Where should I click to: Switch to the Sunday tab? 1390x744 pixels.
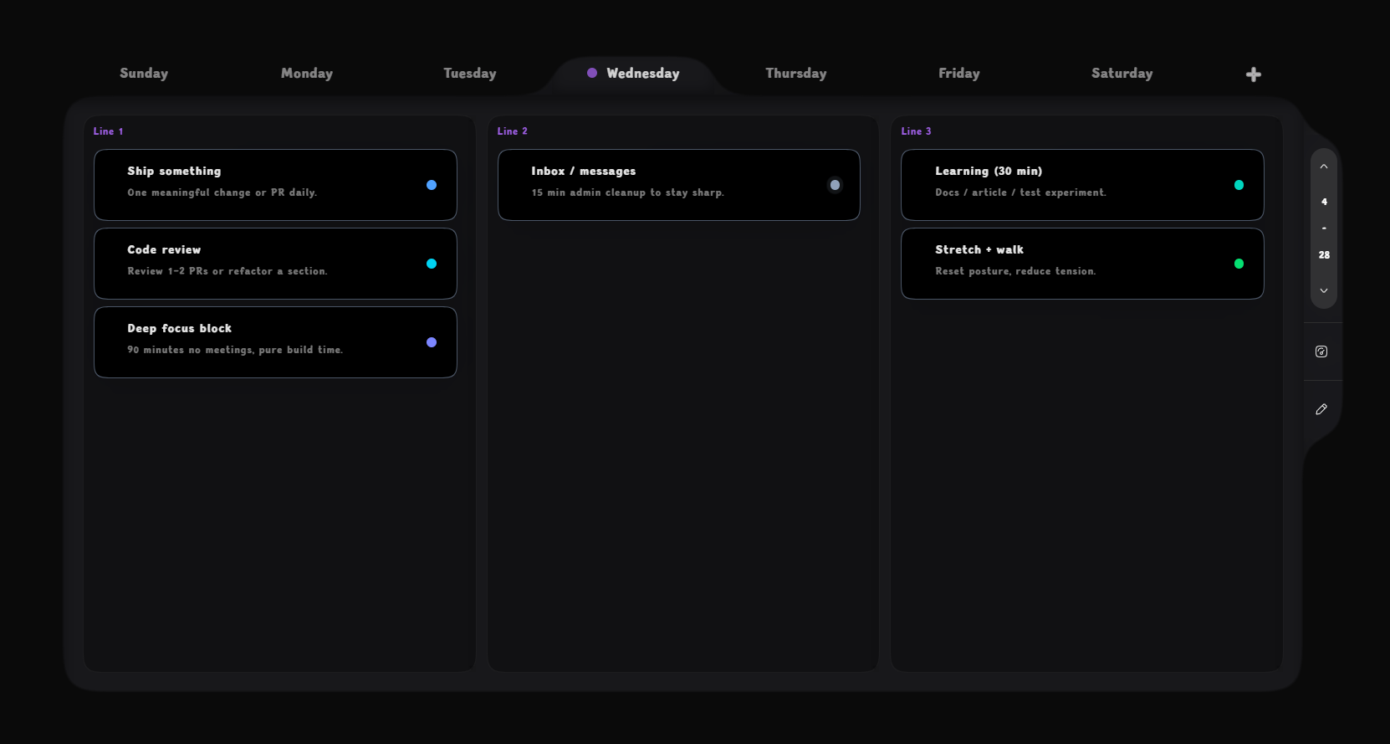click(x=144, y=74)
